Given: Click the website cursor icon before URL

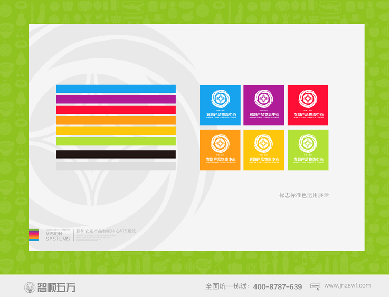Looking at the screenshot, I should point(315,286).
